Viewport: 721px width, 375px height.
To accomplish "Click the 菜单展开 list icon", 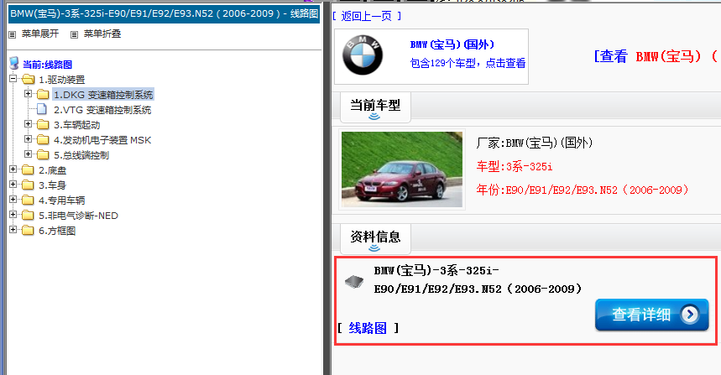I will (x=13, y=34).
